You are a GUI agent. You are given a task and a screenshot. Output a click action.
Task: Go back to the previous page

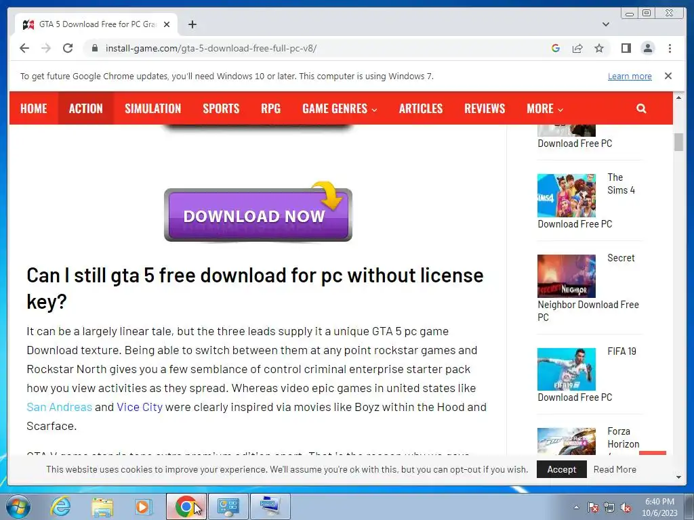(24, 48)
